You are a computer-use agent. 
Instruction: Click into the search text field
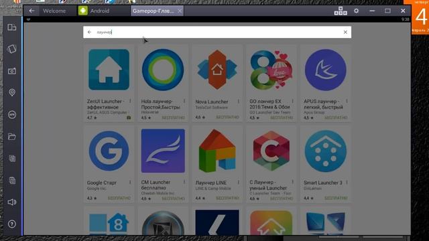pyautogui.click(x=217, y=32)
